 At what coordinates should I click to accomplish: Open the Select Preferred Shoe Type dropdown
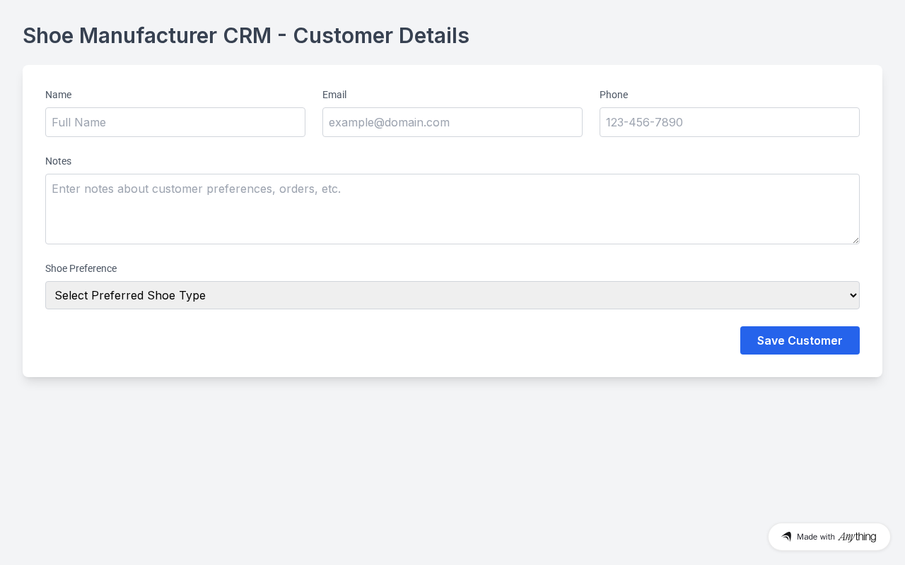[452, 295]
